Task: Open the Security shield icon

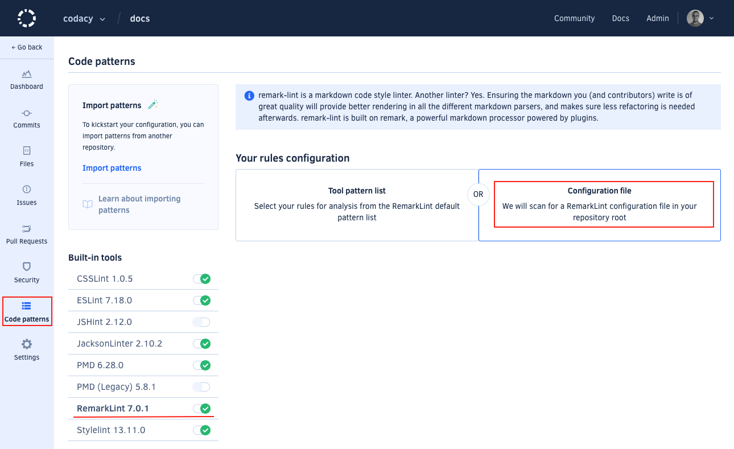Action: tap(27, 266)
